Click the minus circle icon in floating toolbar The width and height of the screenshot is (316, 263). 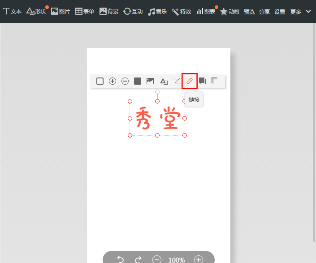pos(125,81)
